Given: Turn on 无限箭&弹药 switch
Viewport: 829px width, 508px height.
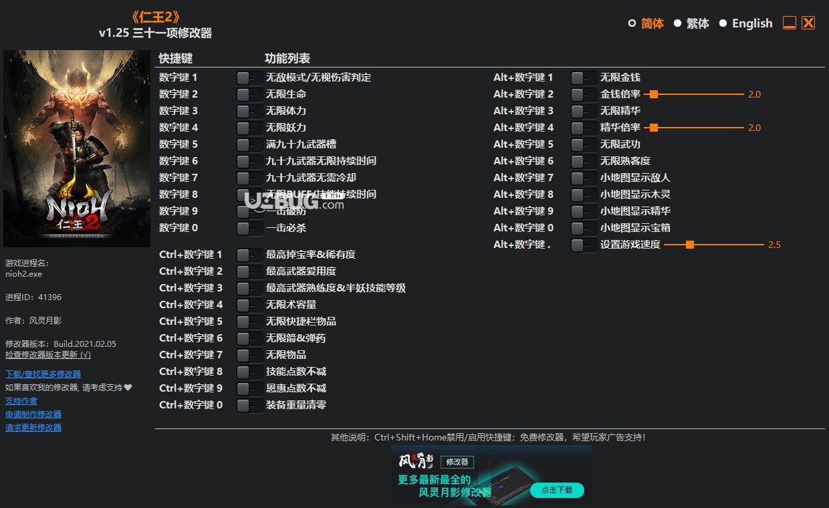Looking at the screenshot, I should coord(249,338).
